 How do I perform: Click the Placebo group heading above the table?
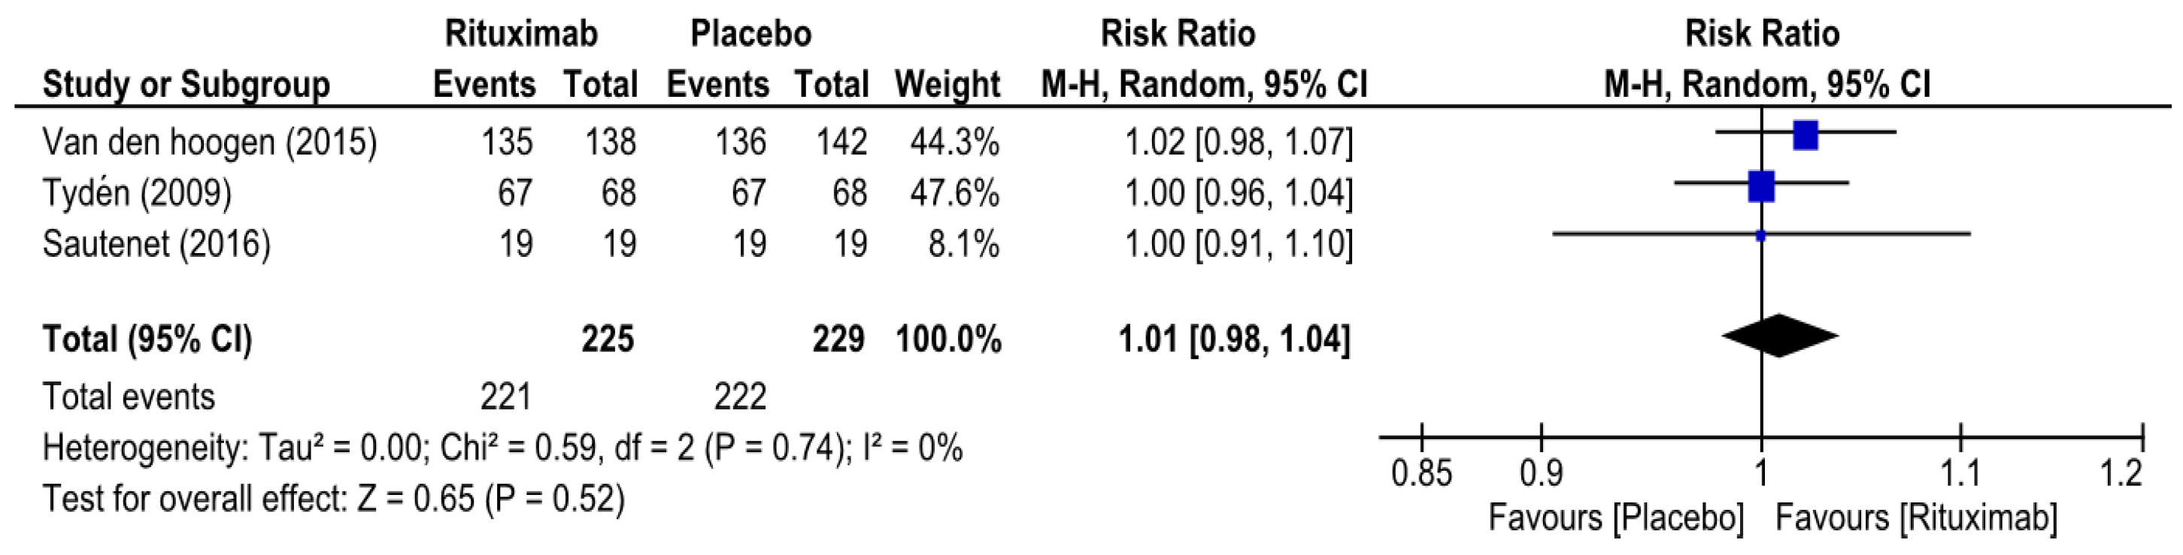[x=750, y=34]
